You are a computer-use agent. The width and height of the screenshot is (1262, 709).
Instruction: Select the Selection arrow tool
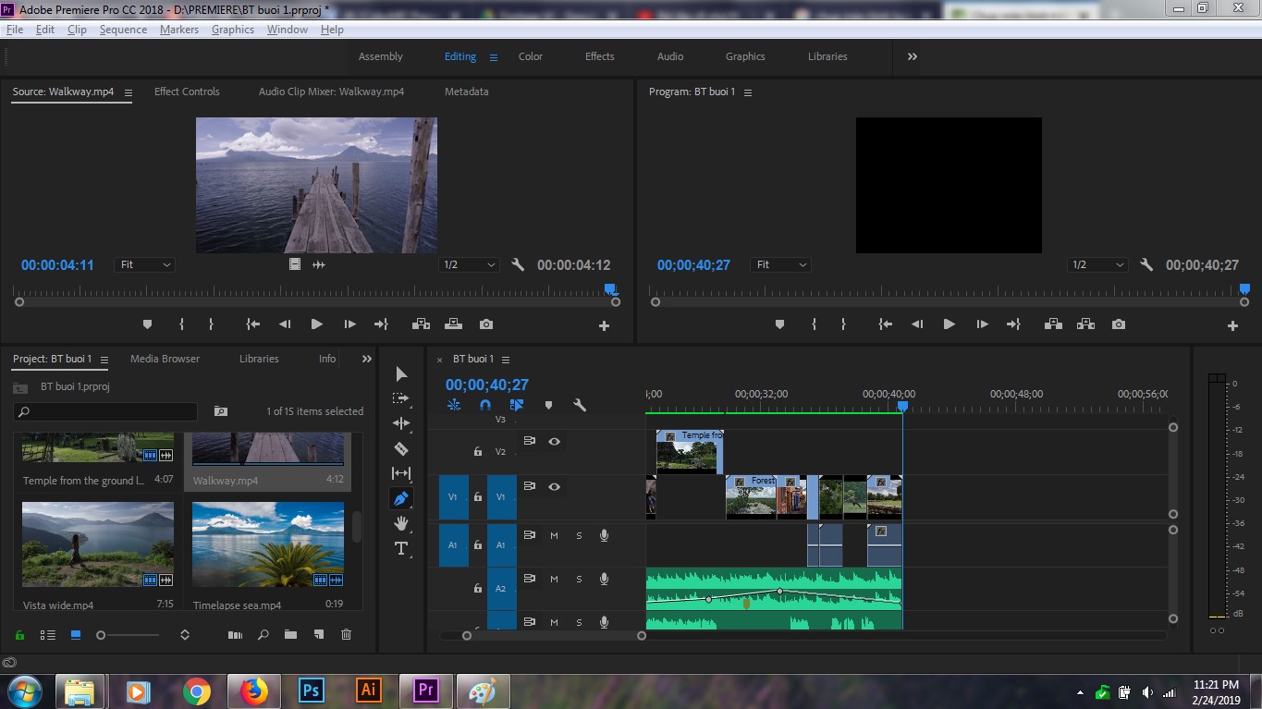(x=400, y=374)
